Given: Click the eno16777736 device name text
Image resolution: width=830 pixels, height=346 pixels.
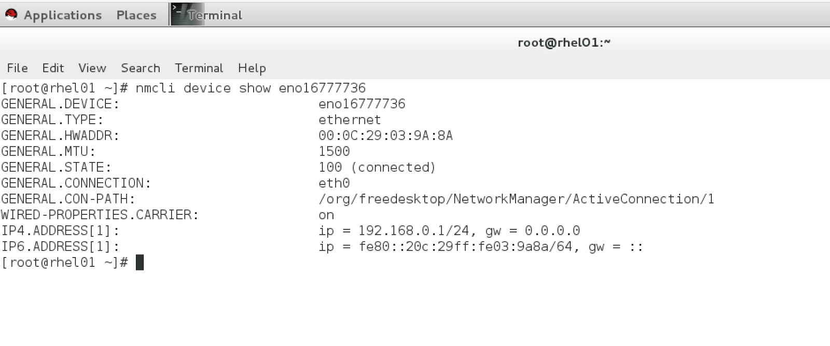Looking at the screenshot, I should click(362, 104).
